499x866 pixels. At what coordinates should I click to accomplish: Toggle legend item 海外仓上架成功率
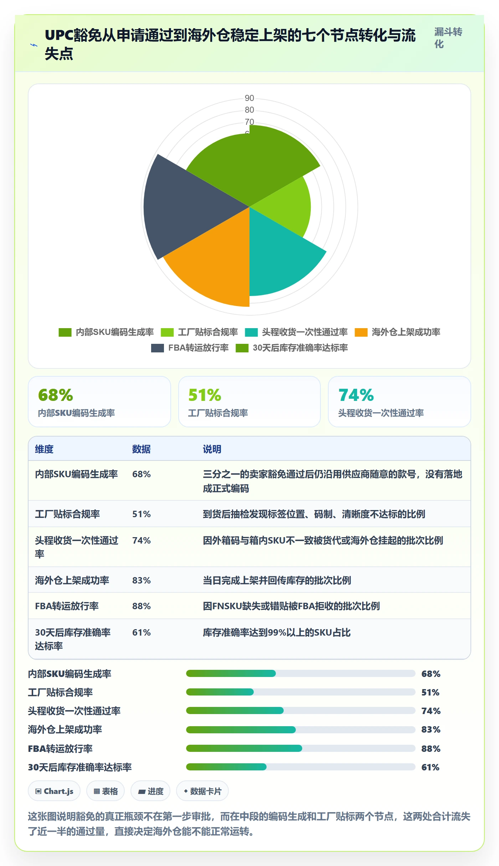coord(397,332)
